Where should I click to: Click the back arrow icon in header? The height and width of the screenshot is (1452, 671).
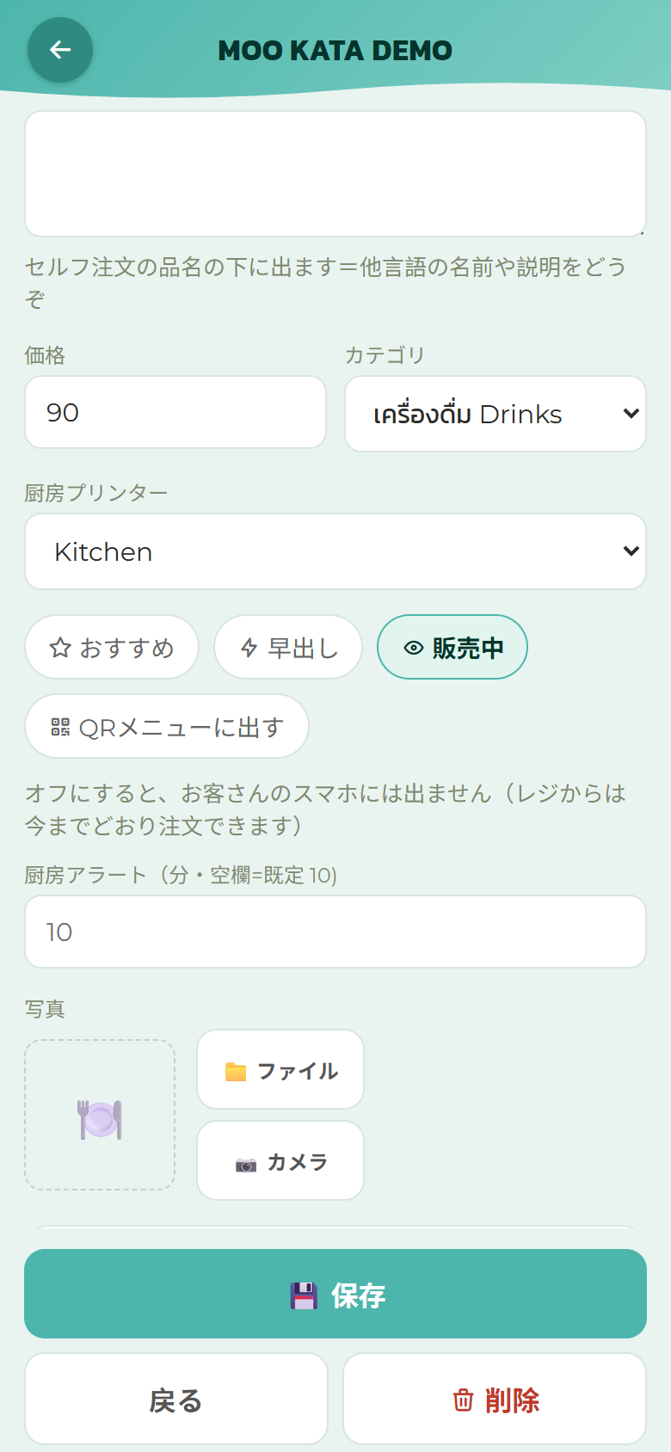[60, 50]
